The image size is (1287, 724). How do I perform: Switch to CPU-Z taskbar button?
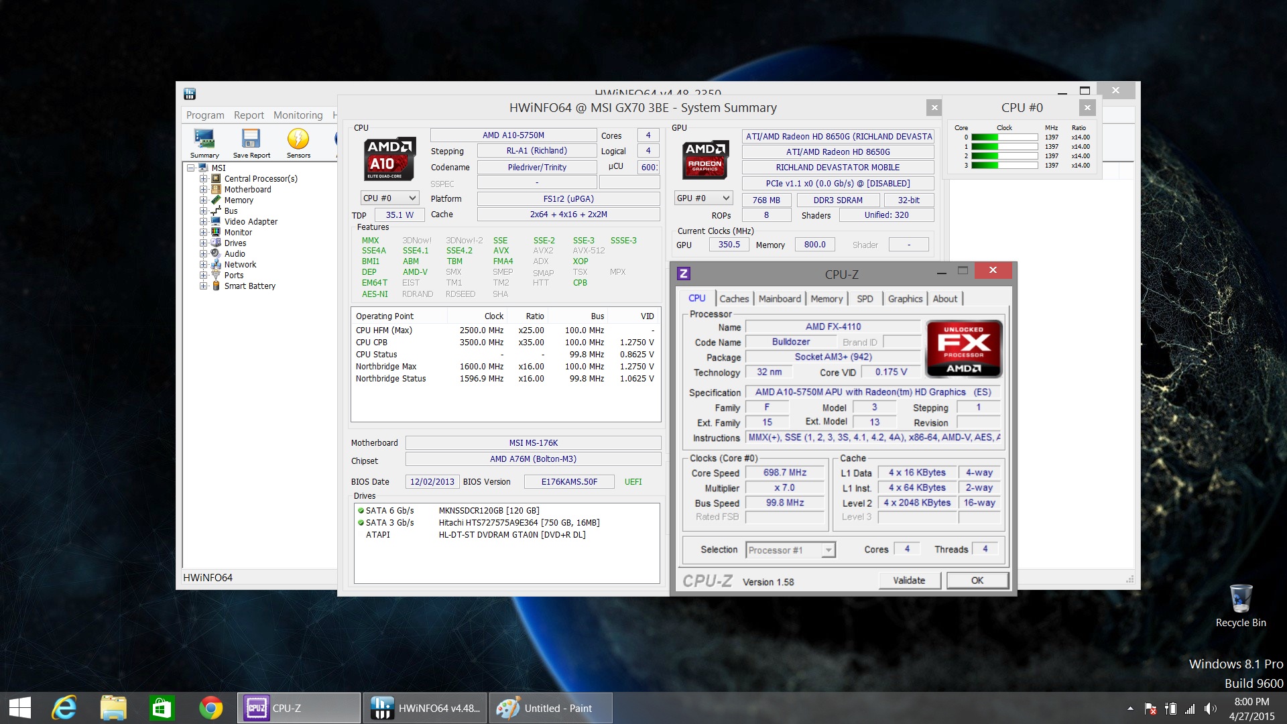coord(299,708)
